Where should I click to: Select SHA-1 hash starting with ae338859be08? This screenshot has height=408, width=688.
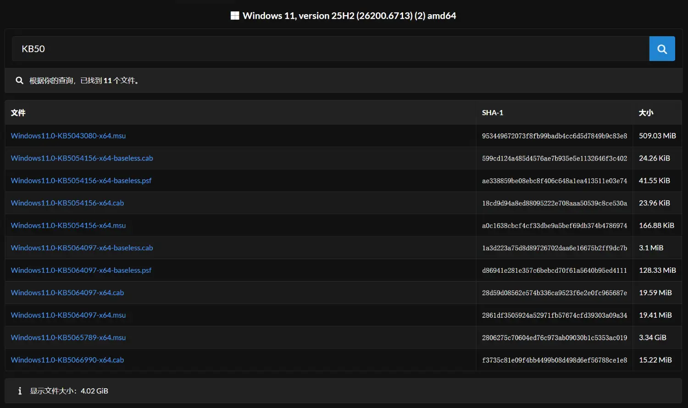tap(555, 181)
